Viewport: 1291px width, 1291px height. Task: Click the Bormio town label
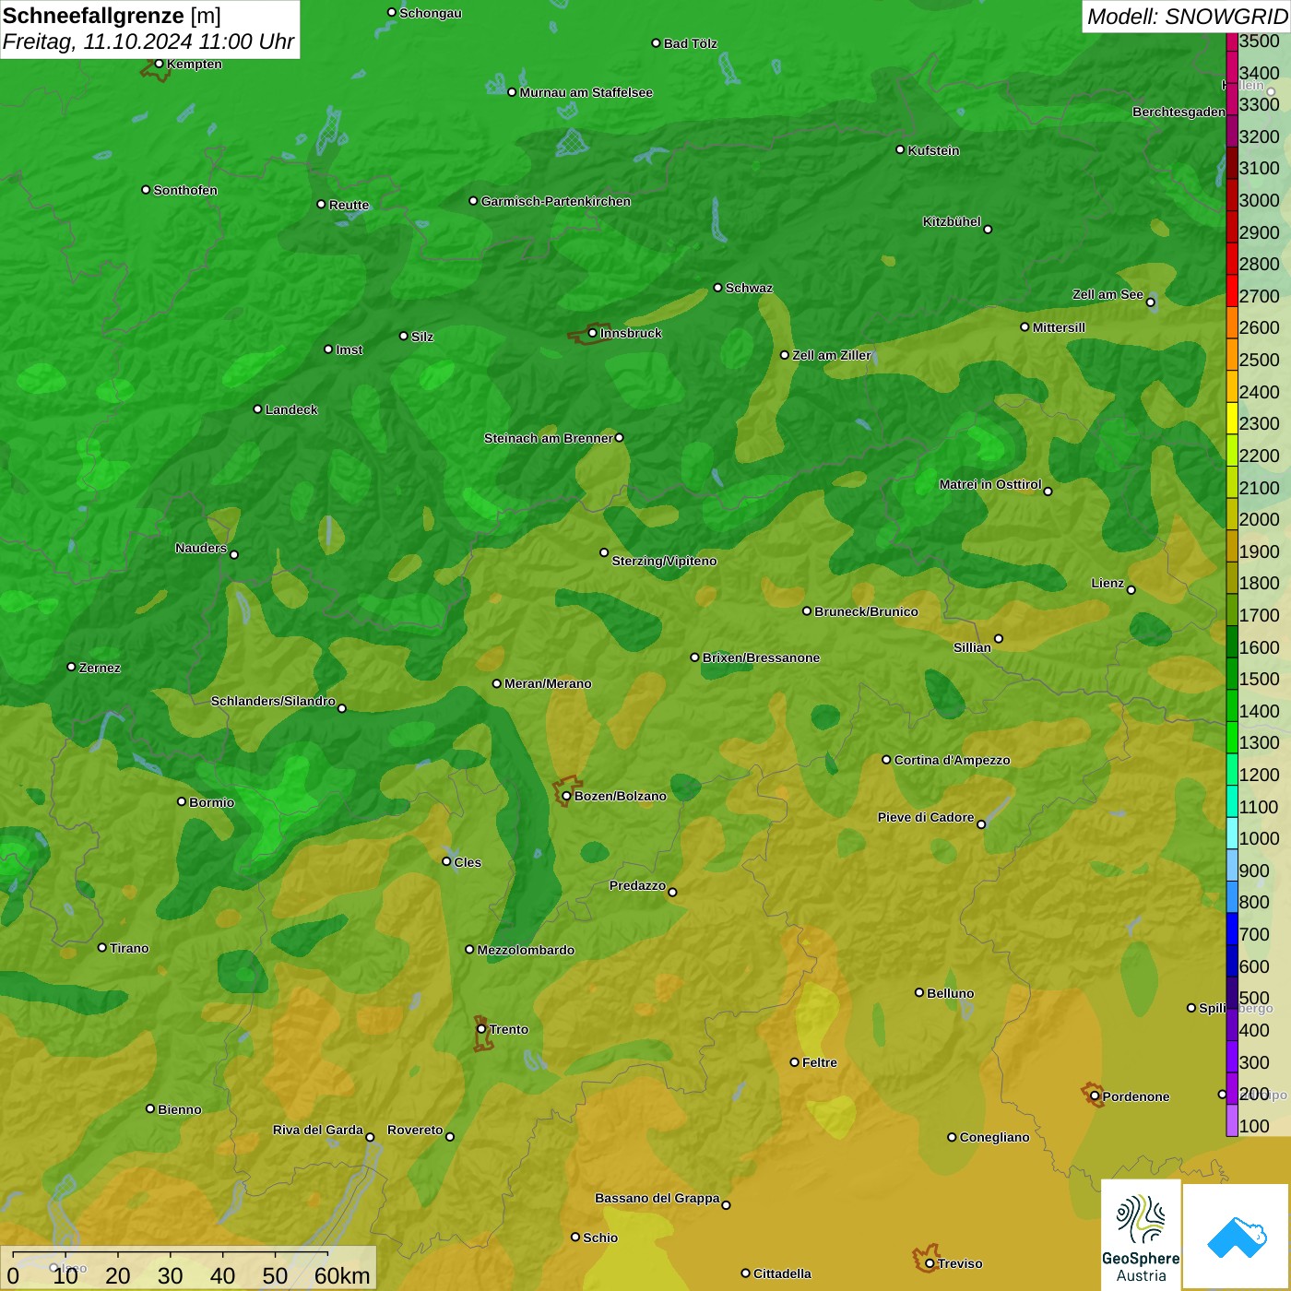211,802
